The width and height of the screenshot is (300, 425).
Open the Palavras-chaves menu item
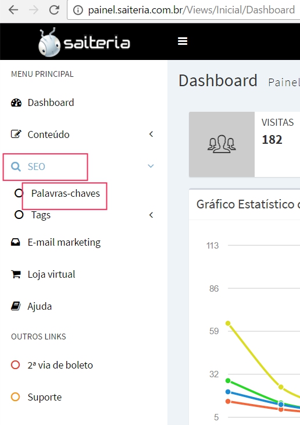tap(66, 193)
